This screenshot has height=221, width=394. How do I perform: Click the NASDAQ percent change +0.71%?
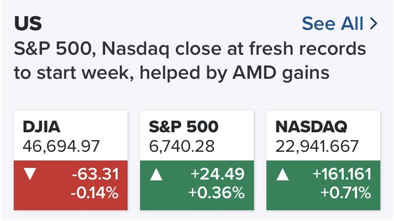[345, 193]
